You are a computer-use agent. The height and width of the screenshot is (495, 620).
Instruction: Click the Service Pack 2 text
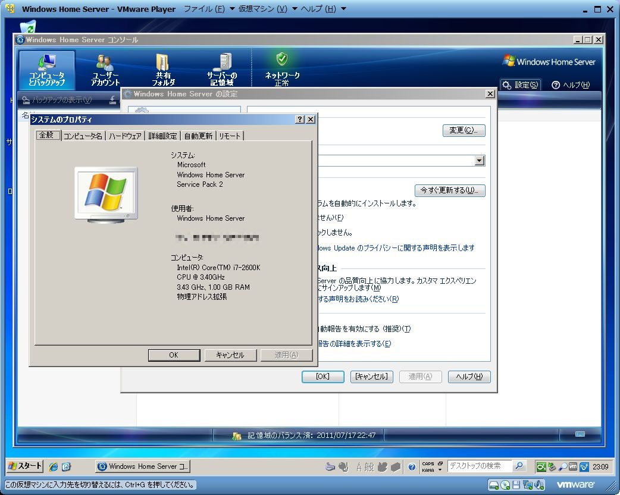pyautogui.click(x=200, y=184)
